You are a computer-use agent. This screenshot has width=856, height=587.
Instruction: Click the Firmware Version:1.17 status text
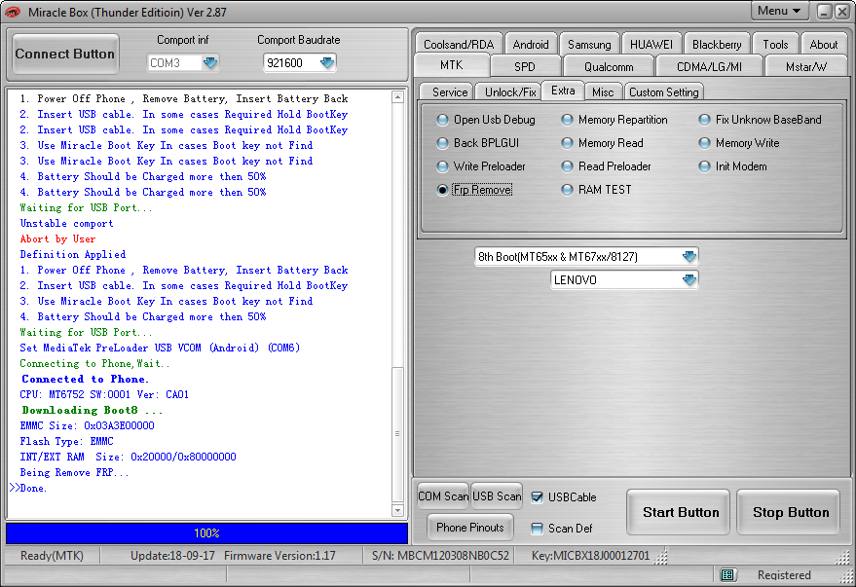point(279,555)
